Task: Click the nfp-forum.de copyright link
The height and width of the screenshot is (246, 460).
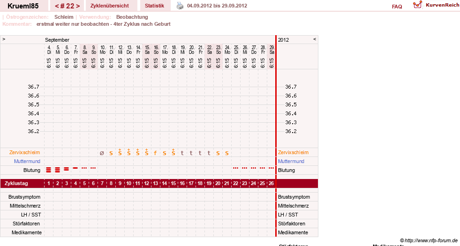Action: (x=429, y=241)
